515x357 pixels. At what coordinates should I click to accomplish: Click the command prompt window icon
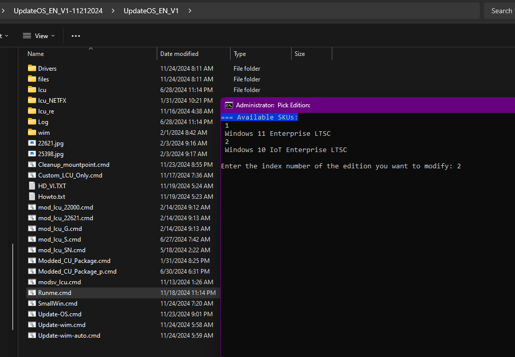[x=229, y=105]
